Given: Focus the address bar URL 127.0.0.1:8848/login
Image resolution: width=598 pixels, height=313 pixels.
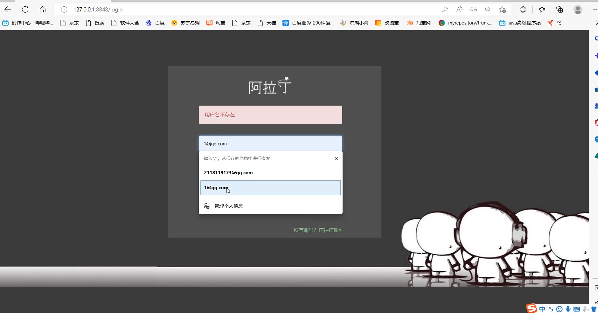Looking at the screenshot, I should [98, 10].
